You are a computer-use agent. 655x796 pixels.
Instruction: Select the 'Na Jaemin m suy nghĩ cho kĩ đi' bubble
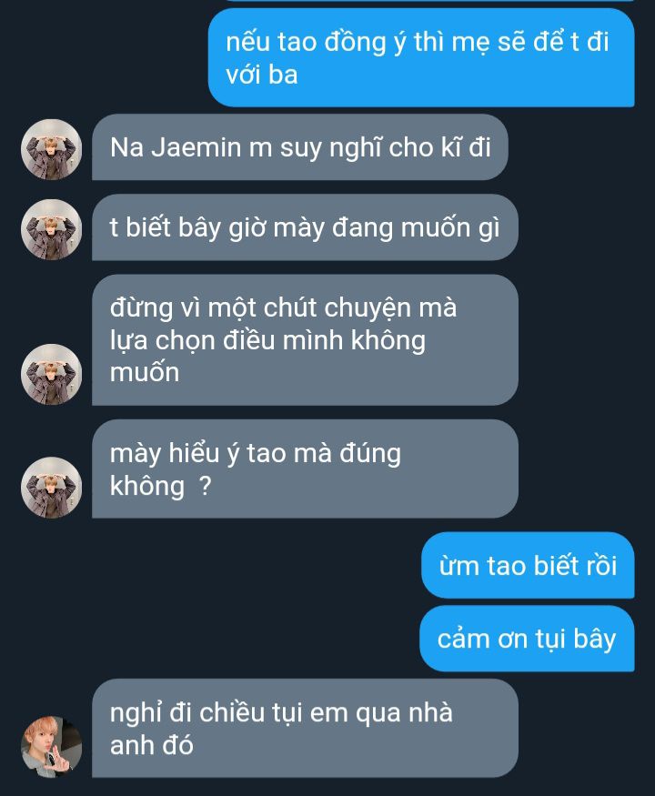click(x=299, y=147)
